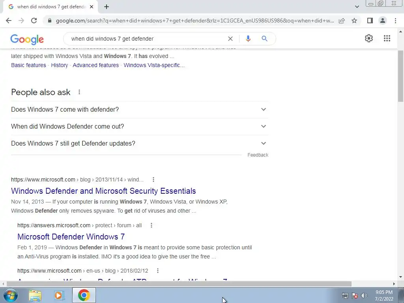This screenshot has width=404, height=303.
Task: Open People also ask options menu
Action: (x=79, y=92)
